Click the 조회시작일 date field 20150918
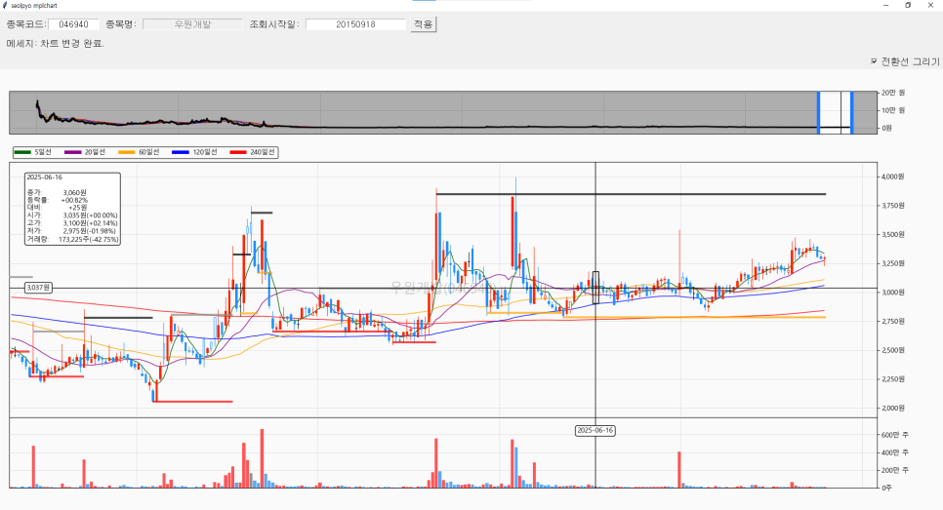Screen dimensions: 943x510 point(355,24)
